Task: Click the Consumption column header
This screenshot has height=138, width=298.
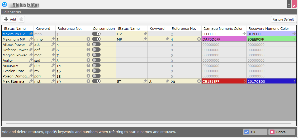Action: click(x=104, y=28)
